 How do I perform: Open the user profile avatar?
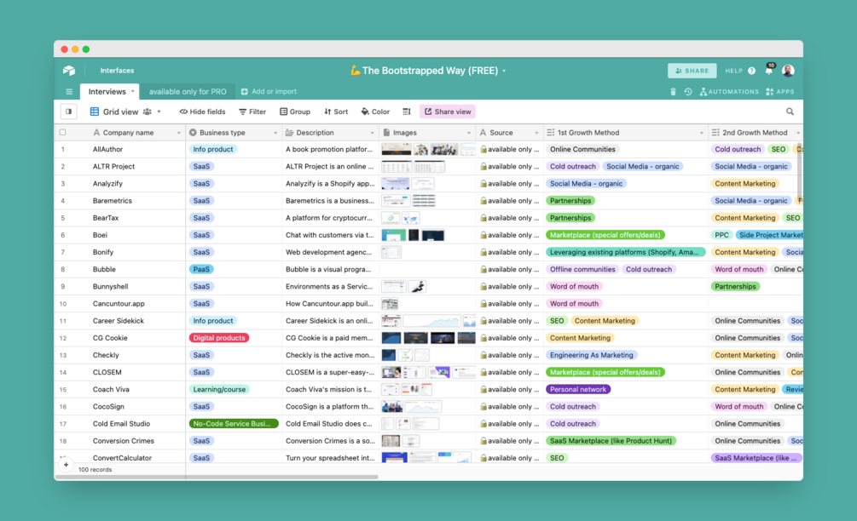point(788,71)
